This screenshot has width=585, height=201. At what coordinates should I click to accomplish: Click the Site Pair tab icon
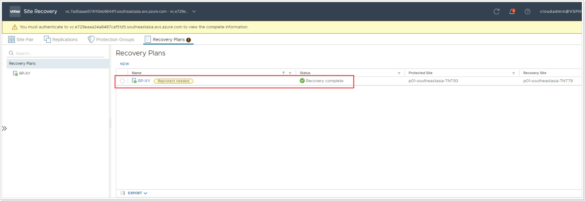(11, 39)
